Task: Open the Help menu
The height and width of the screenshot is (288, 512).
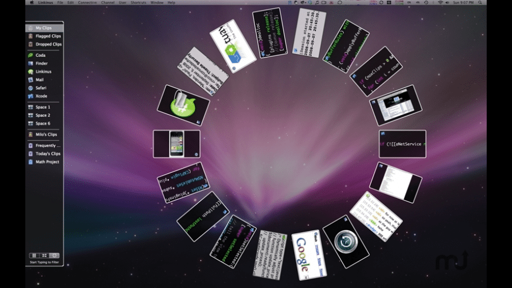Action: [x=171, y=2]
